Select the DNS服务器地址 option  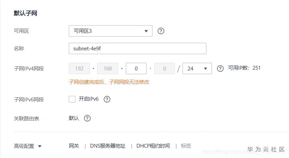point(108,146)
